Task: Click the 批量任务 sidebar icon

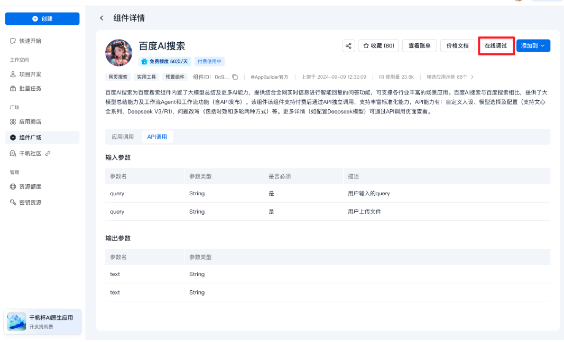Action: tap(13, 88)
